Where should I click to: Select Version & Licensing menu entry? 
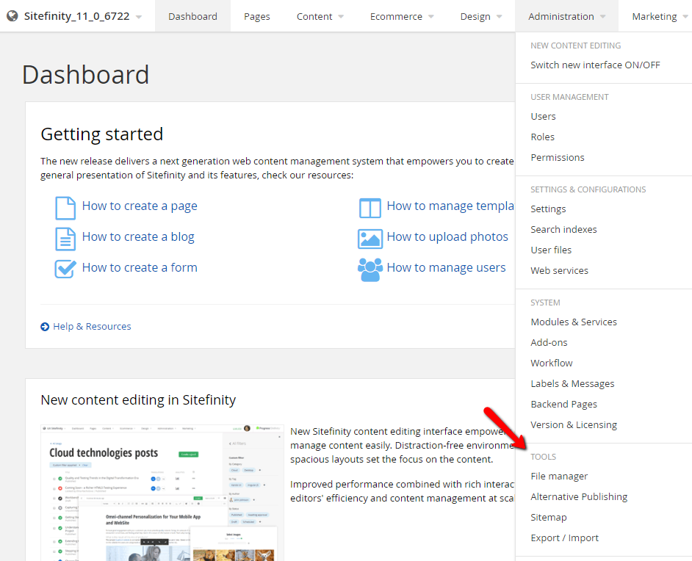point(574,424)
